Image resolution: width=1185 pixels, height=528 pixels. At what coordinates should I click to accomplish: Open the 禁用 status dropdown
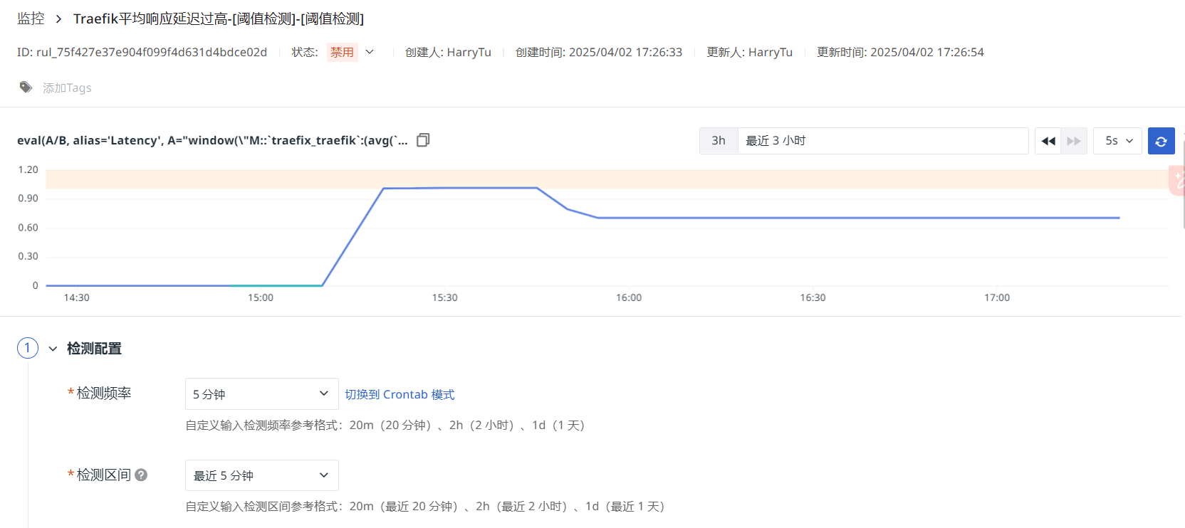click(370, 52)
